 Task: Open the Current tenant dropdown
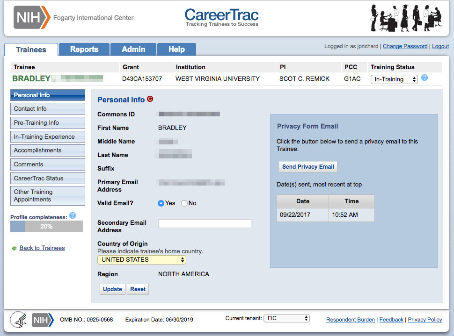(x=286, y=318)
